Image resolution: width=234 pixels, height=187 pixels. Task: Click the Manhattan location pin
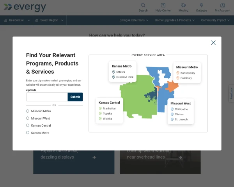tap(100, 108)
